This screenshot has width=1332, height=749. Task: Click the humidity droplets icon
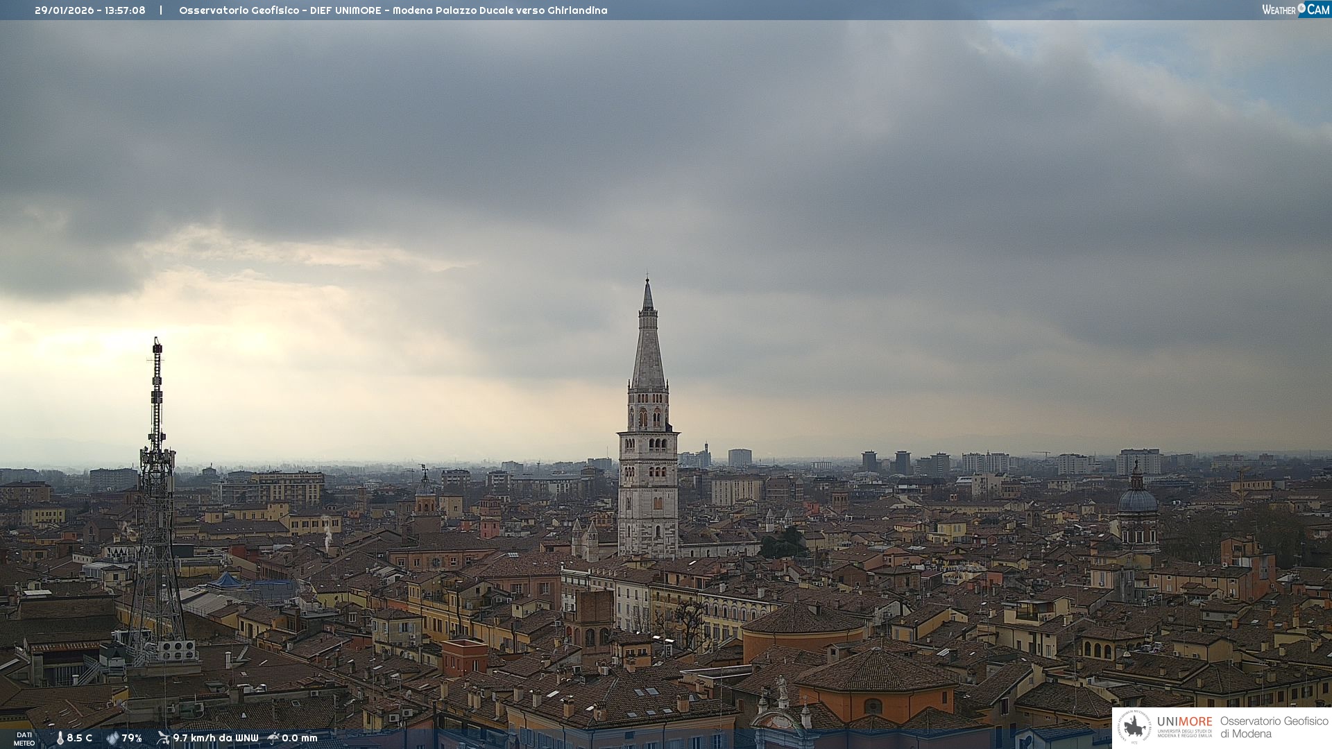click(x=112, y=739)
